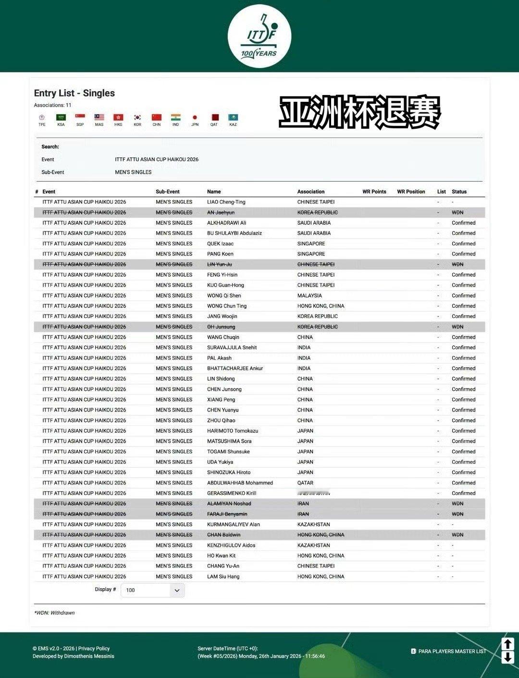
Task: Select the HKG association flag
Action: (118, 117)
